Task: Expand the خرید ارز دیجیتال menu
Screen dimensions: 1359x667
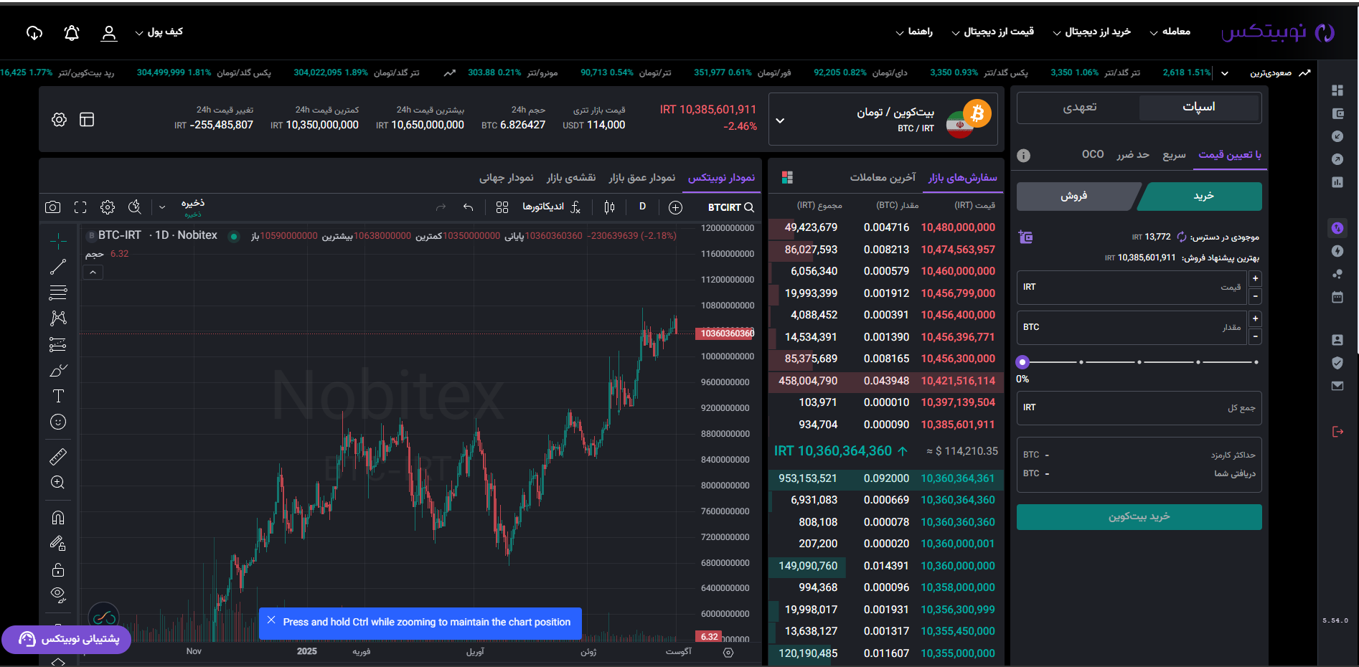Action: (1091, 32)
